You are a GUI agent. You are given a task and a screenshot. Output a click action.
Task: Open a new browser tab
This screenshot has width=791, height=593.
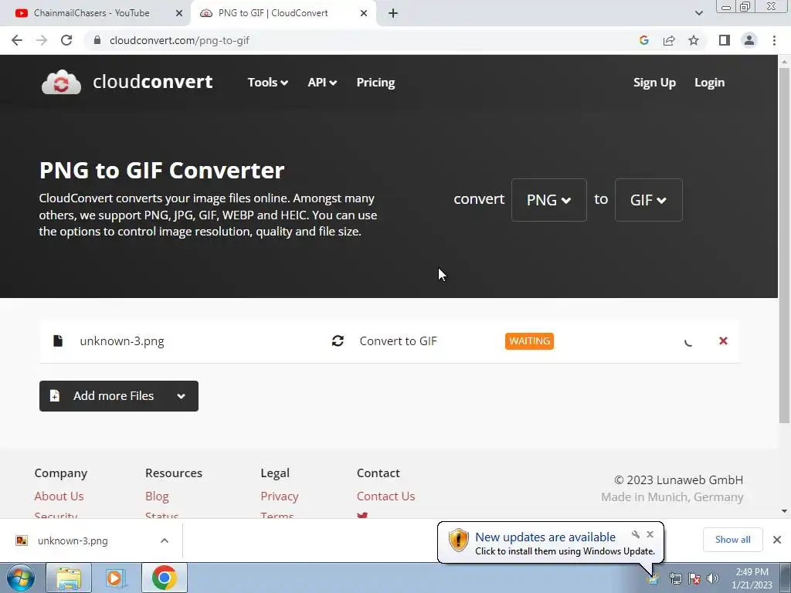393,13
